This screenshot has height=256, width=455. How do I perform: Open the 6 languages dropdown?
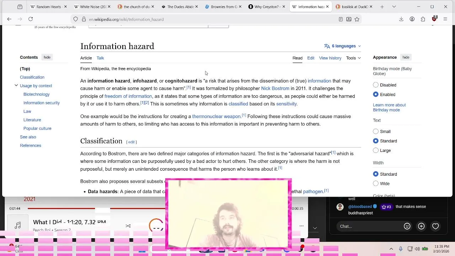pyautogui.click(x=342, y=46)
